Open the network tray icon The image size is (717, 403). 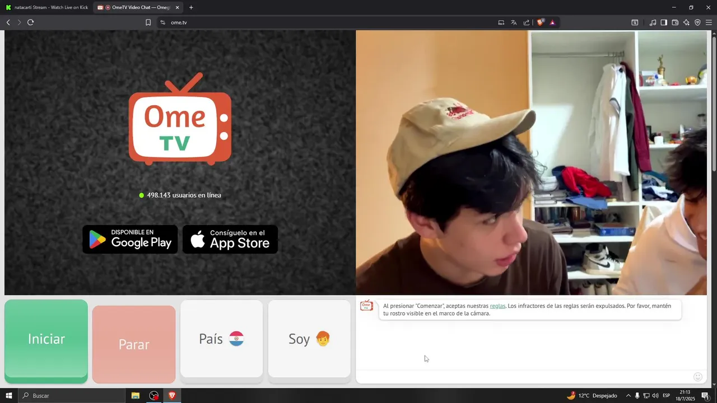tap(646, 396)
